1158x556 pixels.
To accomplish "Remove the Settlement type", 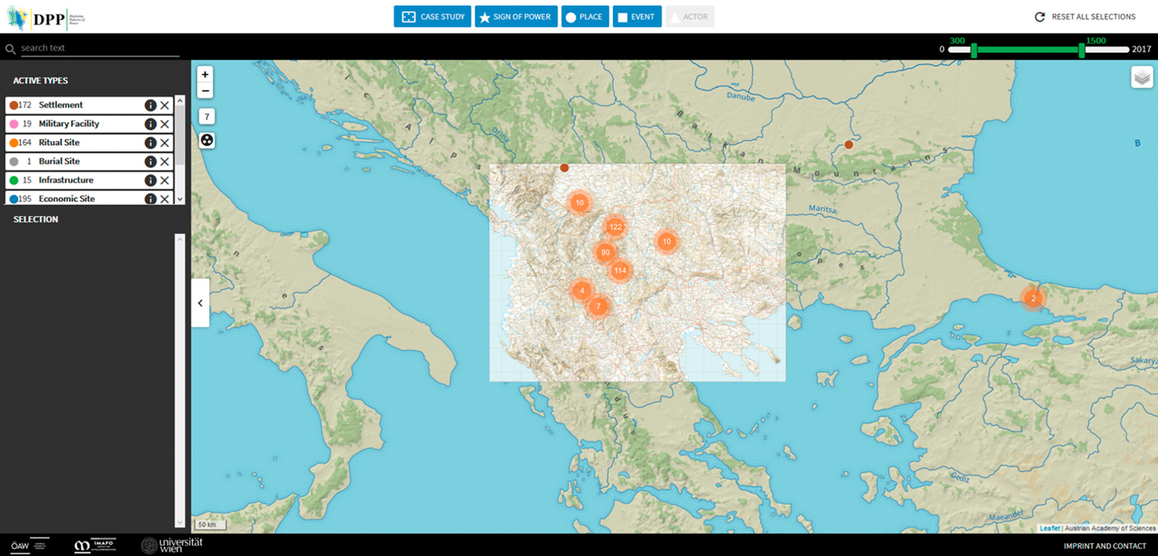I will pos(165,105).
